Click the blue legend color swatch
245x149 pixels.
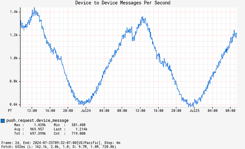click(2, 121)
